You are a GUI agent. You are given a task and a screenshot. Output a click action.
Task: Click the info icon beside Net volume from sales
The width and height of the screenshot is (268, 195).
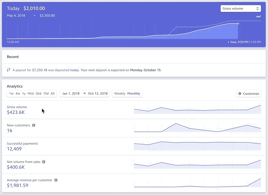[44, 162]
